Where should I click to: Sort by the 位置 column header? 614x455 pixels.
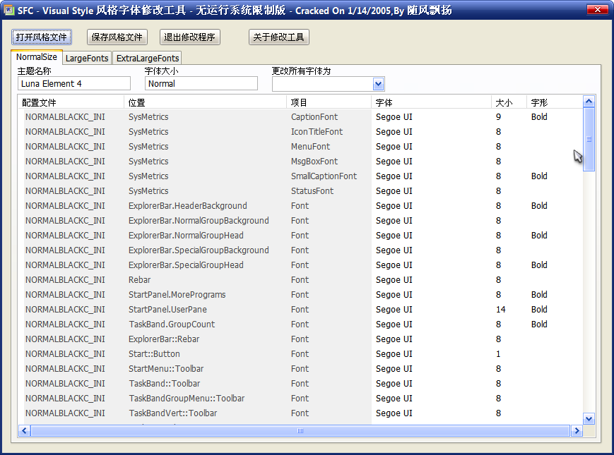(x=205, y=102)
